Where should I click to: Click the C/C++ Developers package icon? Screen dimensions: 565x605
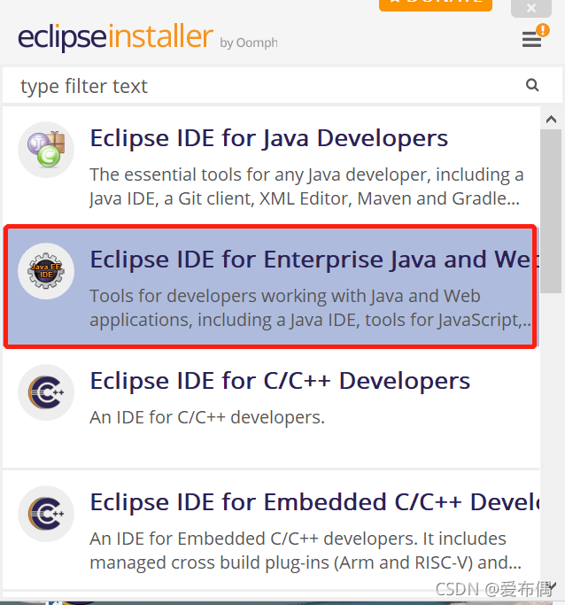pos(46,392)
